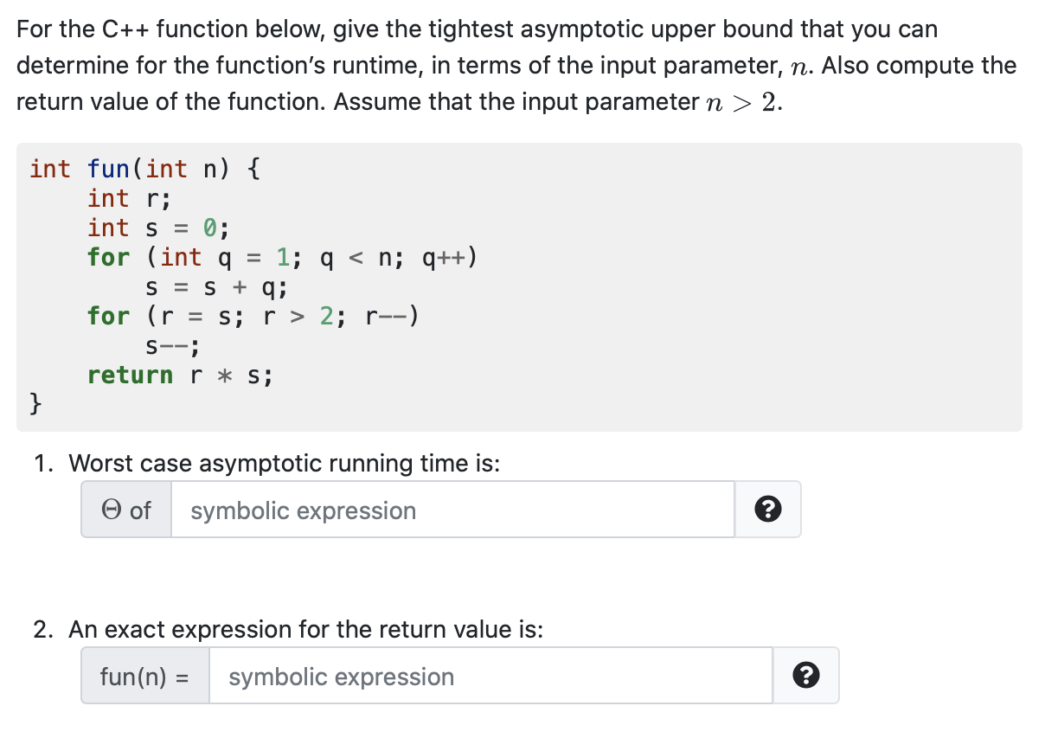Click the "int fun(int n) {" code line

pos(144,169)
